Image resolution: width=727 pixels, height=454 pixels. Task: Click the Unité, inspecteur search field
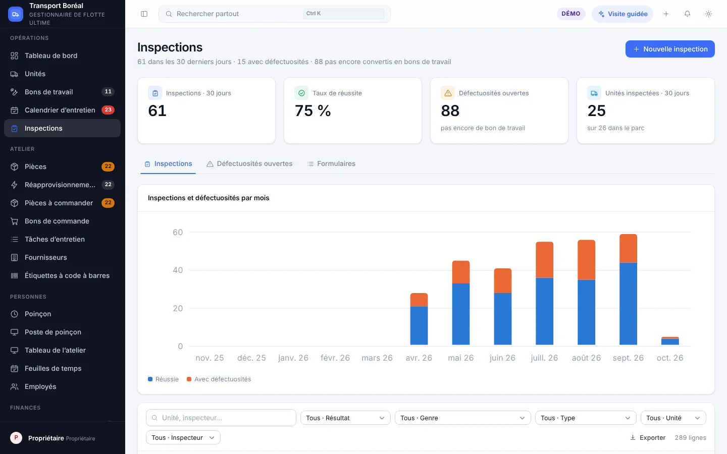[221, 418]
